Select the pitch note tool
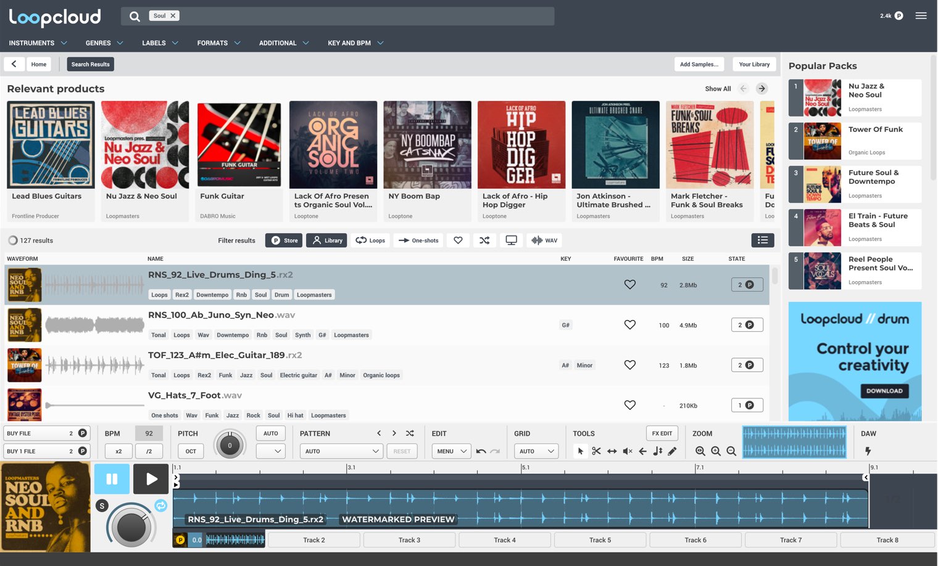This screenshot has width=938, height=566. 657,451
